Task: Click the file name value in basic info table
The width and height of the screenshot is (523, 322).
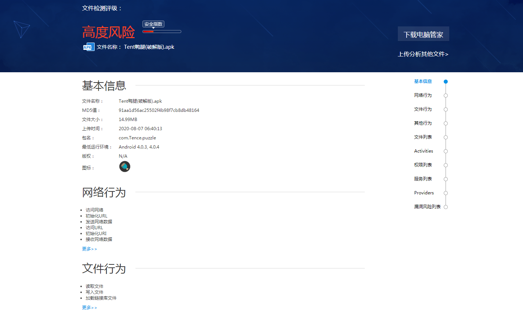Action: tap(140, 101)
